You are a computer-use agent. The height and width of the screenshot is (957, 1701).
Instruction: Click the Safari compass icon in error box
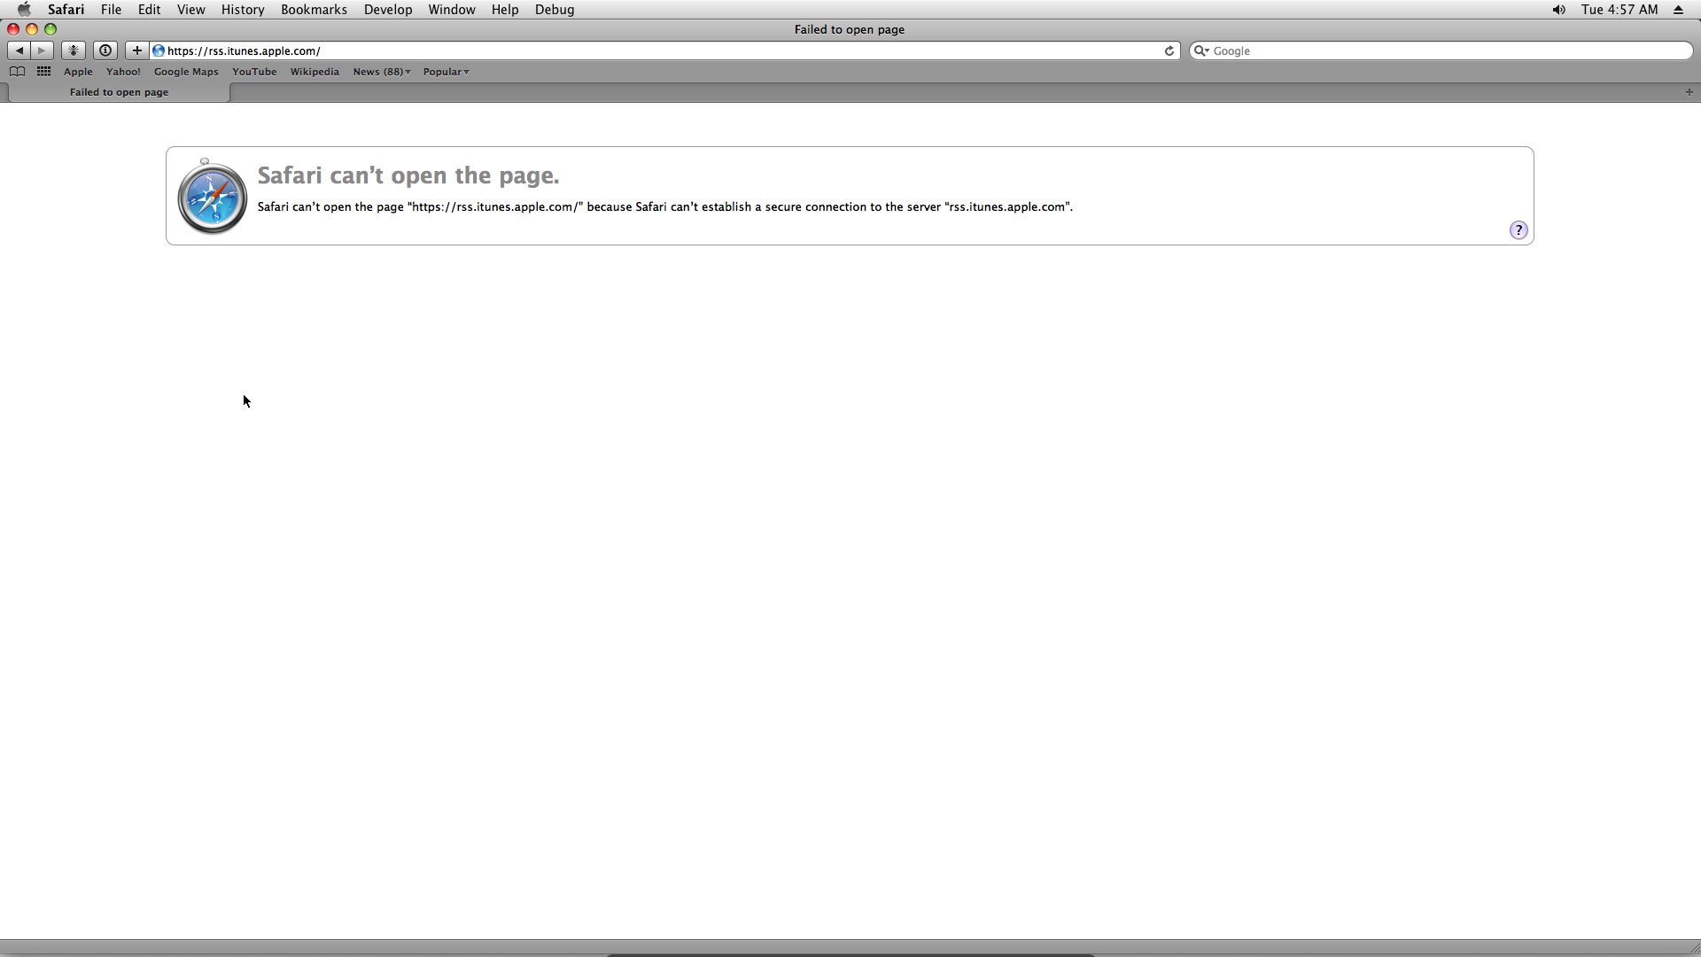pos(212,196)
